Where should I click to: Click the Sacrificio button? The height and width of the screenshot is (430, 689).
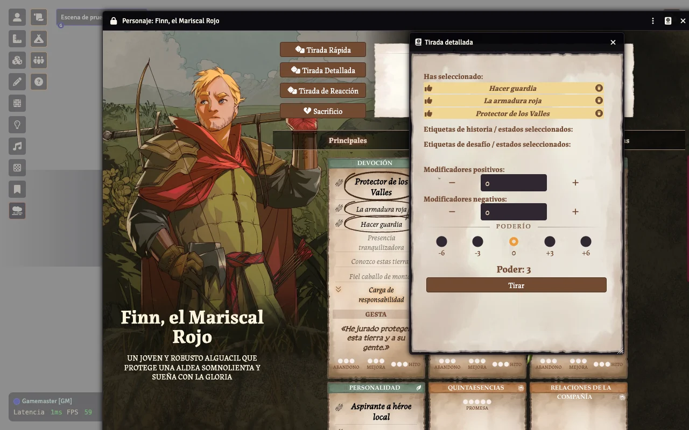click(x=323, y=111)
